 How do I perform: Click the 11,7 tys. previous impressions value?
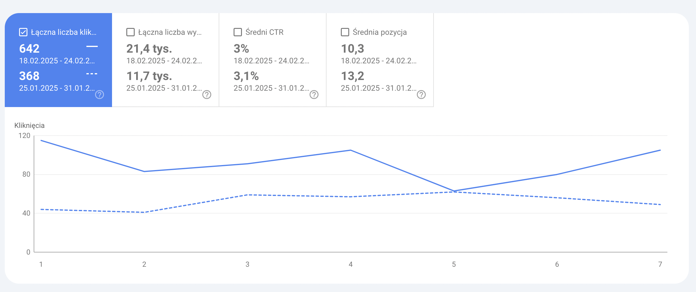coord(149,76)
